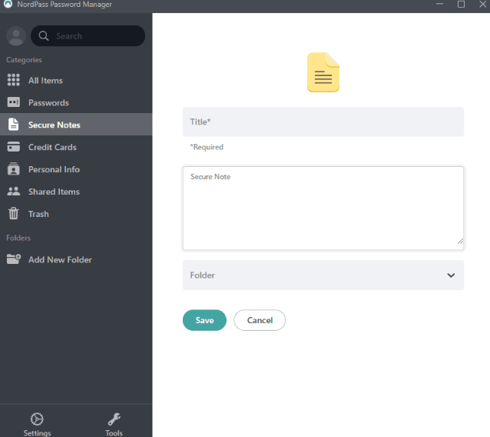
Task: Focus the Search input field
Action: point(88,36)
